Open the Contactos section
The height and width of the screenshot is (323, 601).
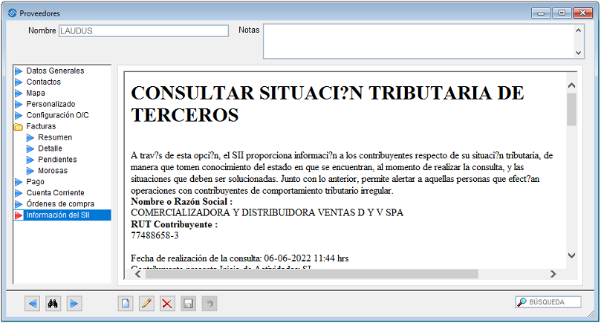[x=43, y=82]
